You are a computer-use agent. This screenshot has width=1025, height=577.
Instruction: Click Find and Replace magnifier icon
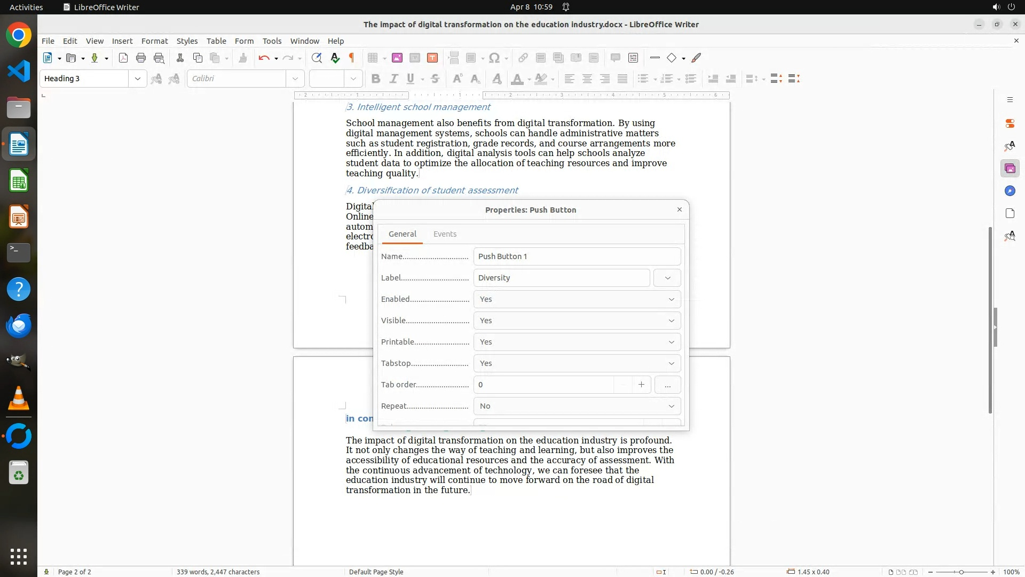coord(317,58)
